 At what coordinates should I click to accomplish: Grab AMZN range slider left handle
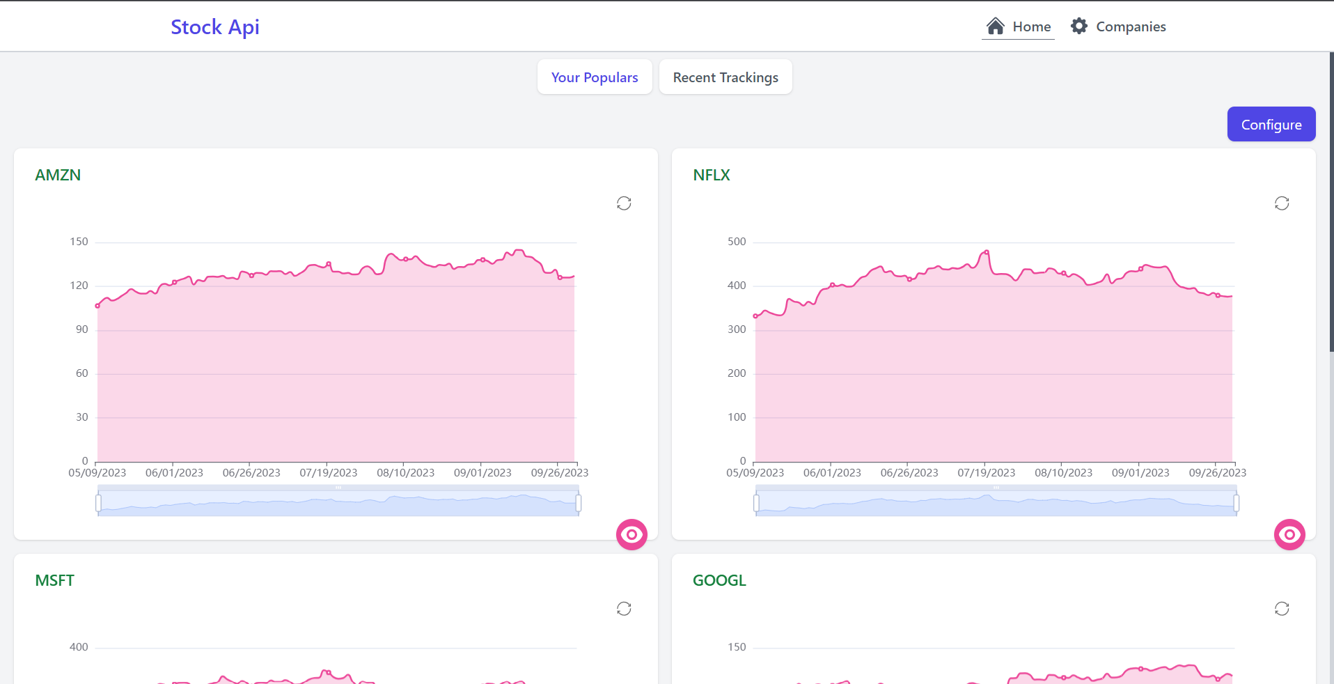pos(98,502)
